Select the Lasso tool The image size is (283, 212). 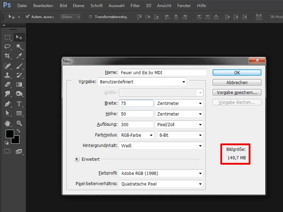tap(8, 46)
